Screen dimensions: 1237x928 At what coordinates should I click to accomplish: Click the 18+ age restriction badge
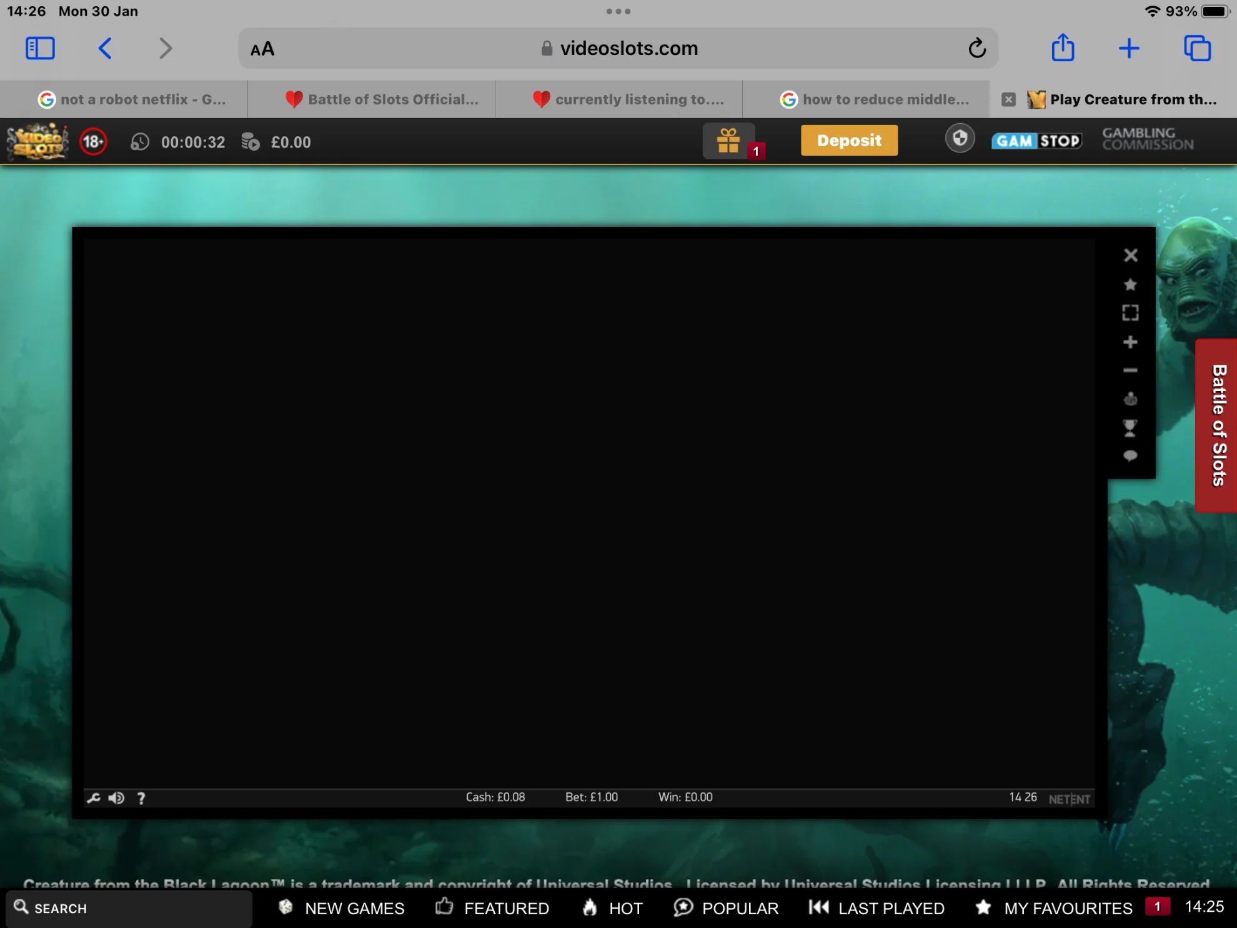[93, 142]
